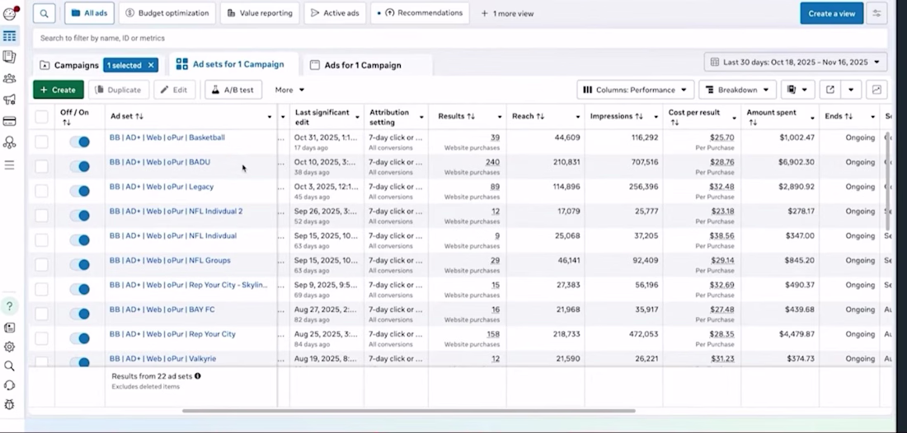Open the BB | AD+ | Web | oPur | Valkyrie ad set link
907x433 pixels.
point(162,359)
